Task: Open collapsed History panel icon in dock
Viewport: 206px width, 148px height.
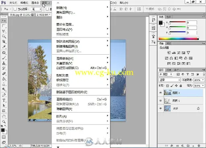Action: coord(153,20)
